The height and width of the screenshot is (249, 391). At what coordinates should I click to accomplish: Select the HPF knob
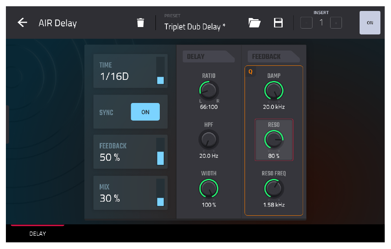[x=209, y=139]
